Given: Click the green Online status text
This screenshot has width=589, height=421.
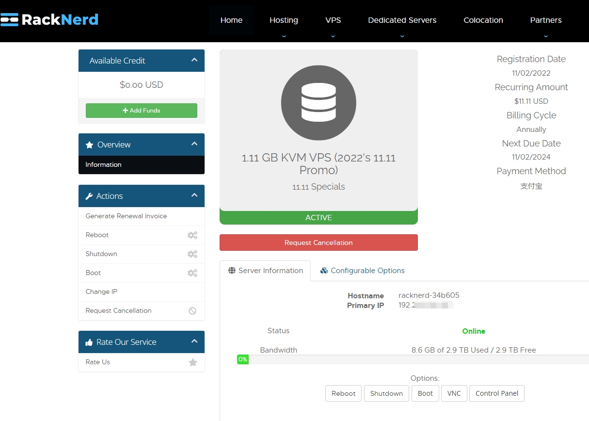Looking at the screenshot, I should pos(474,331).
